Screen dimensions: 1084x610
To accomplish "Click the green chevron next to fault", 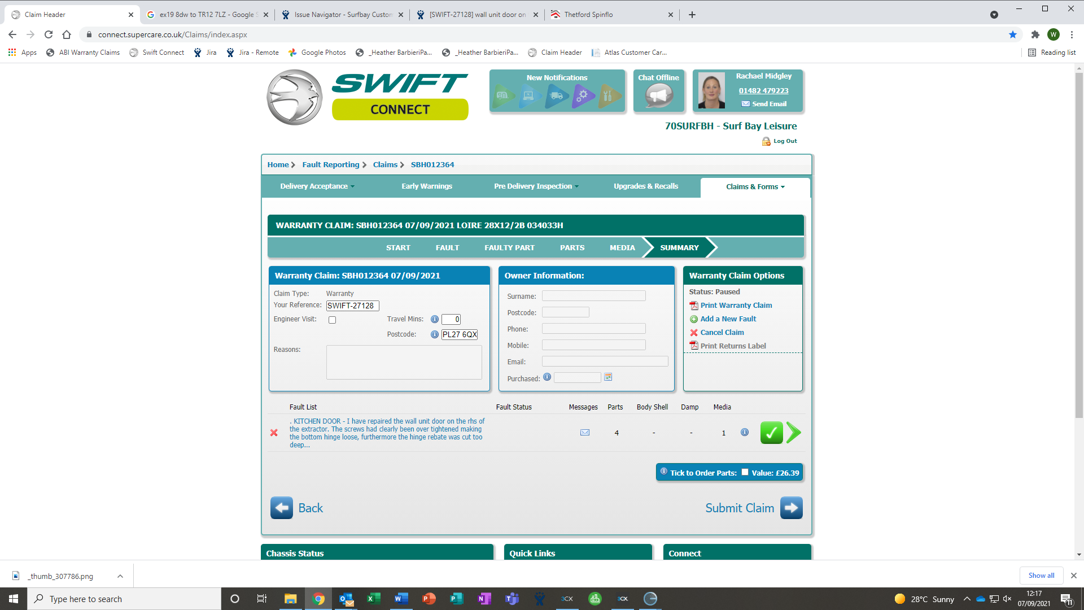I will pyautogui.click(x=794, y=433).
